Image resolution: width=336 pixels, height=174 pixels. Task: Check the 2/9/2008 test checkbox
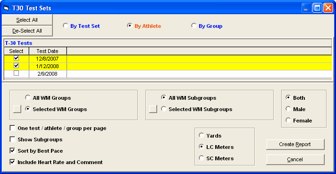[x=17, y=73]
